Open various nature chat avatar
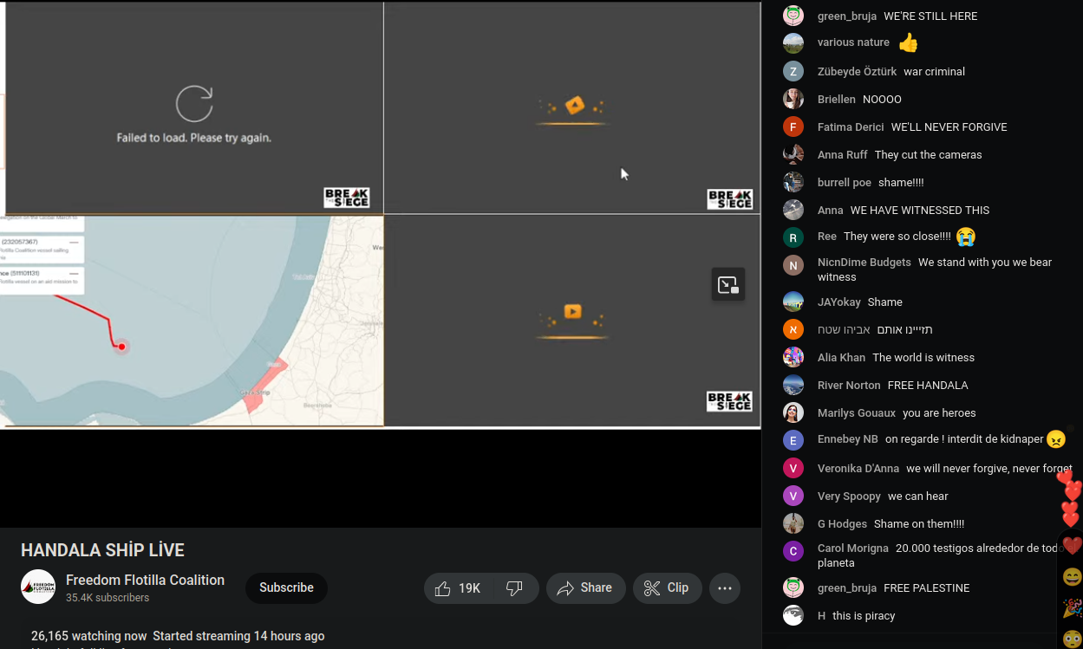Screen dimensions: 1083x649 (793, 42)
